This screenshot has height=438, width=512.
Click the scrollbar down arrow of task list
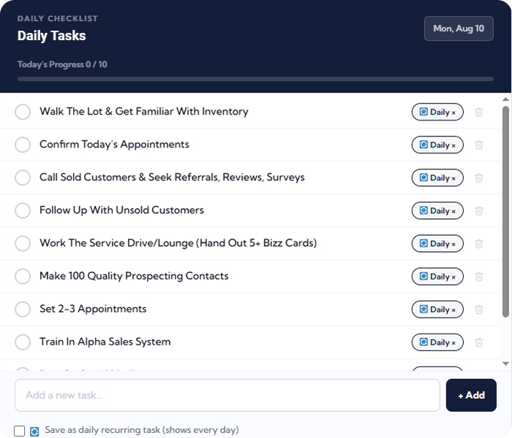click(506, 364)
